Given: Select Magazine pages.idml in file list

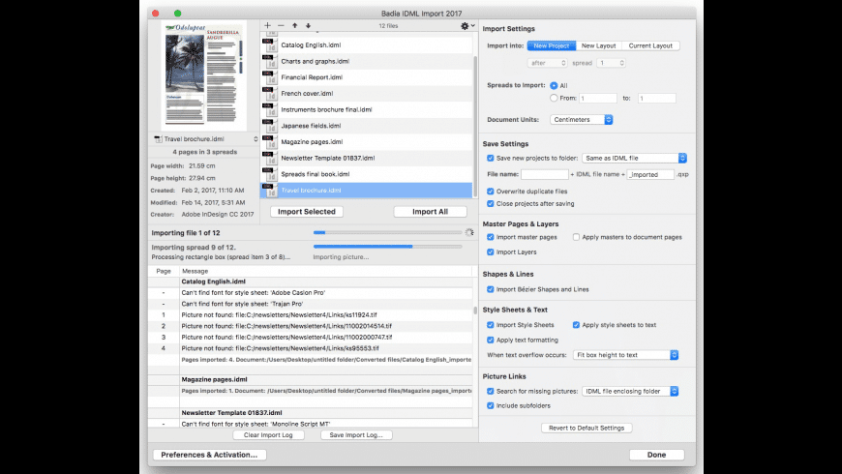Looking at the screenshot, I should coord(366,142).
